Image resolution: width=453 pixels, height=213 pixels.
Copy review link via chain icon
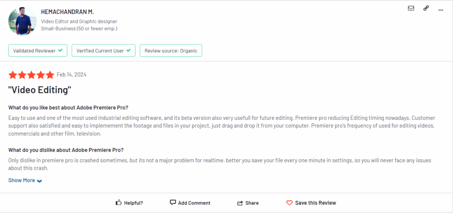pos(426,8)
